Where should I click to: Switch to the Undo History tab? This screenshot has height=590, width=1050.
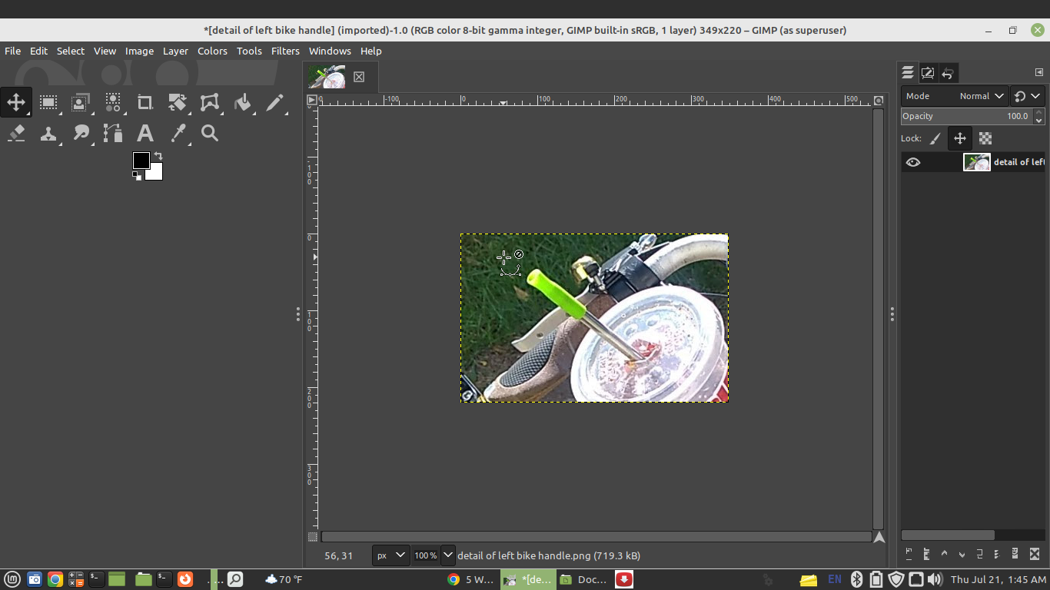point(948,73)
